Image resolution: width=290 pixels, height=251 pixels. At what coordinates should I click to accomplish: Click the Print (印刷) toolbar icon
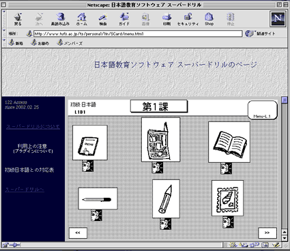(x=166, y=19)
